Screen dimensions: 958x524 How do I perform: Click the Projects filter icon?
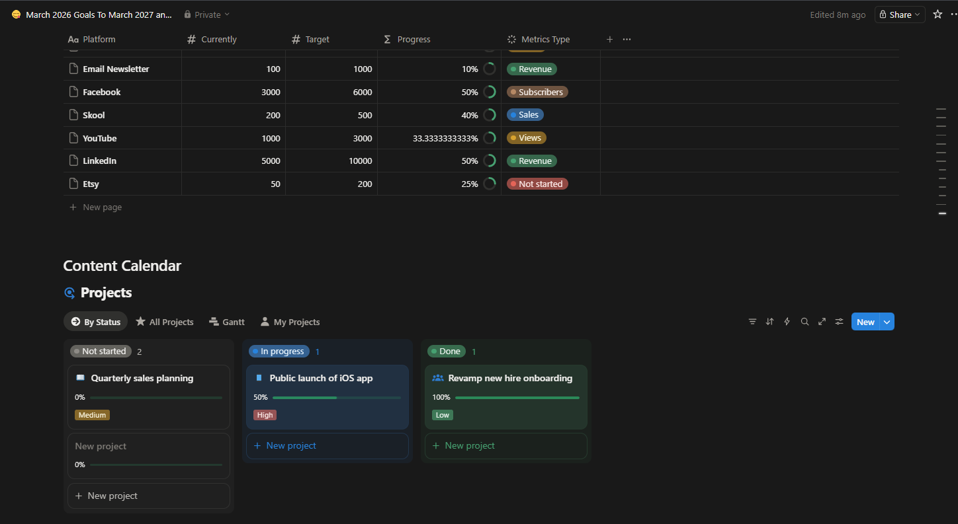click(x=752, y=322)
